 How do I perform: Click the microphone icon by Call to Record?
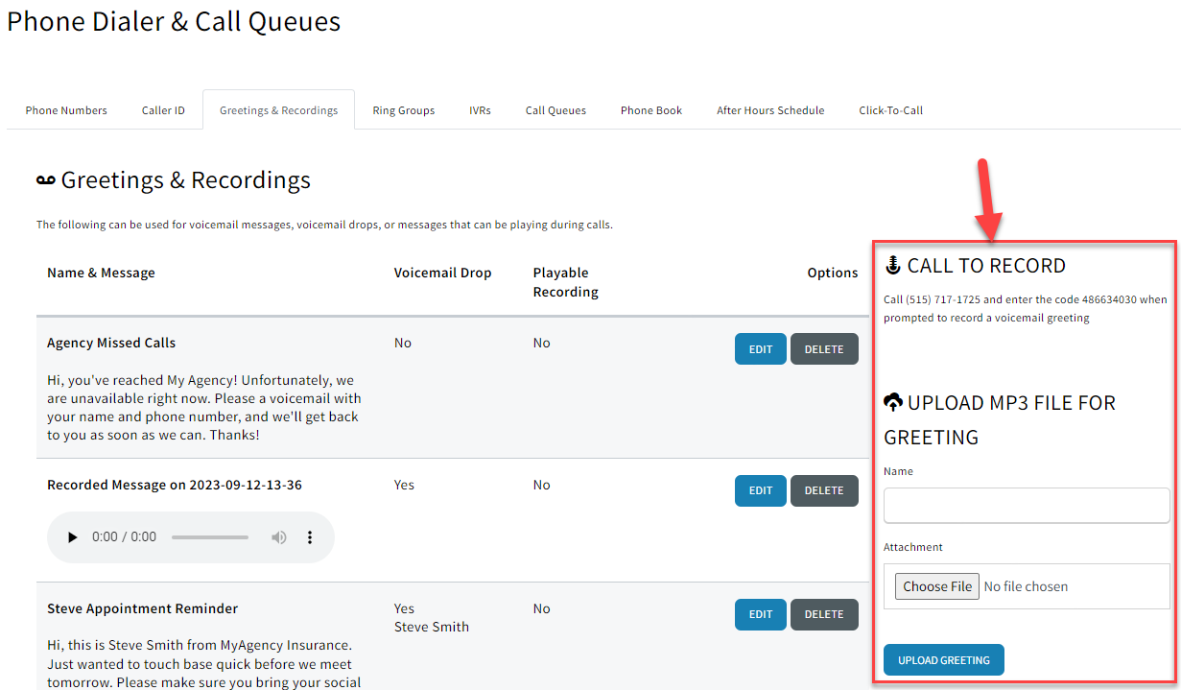[893, 266]
